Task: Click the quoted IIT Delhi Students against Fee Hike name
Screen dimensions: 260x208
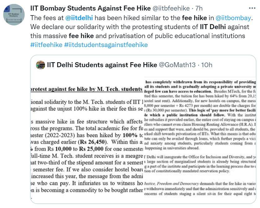Action: click(x=102, y=65)
